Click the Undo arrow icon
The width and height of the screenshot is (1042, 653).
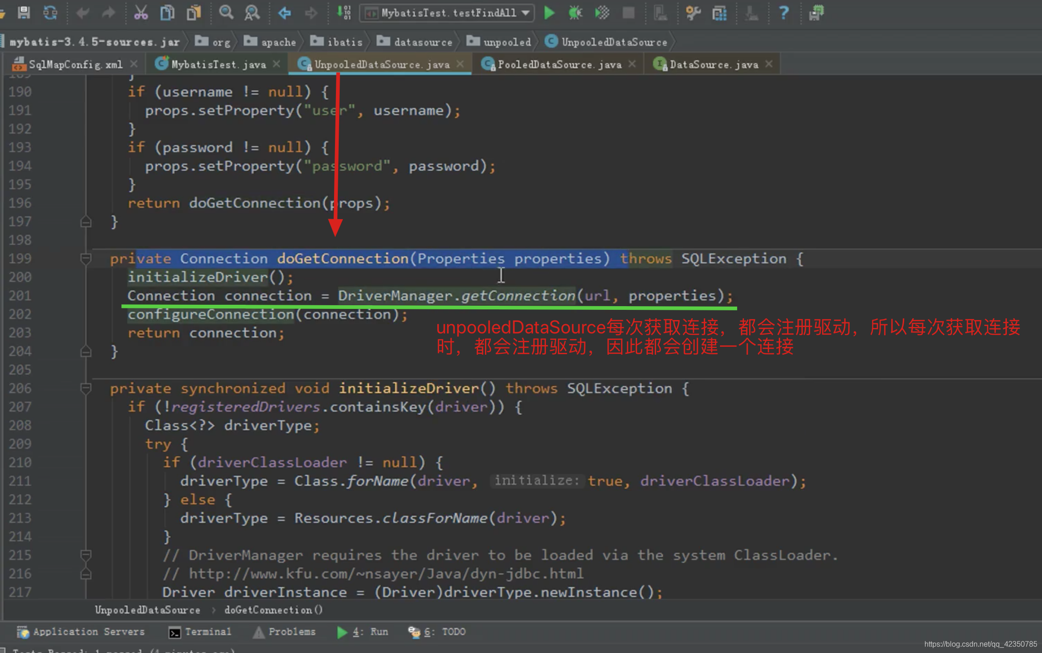[82, 12]
